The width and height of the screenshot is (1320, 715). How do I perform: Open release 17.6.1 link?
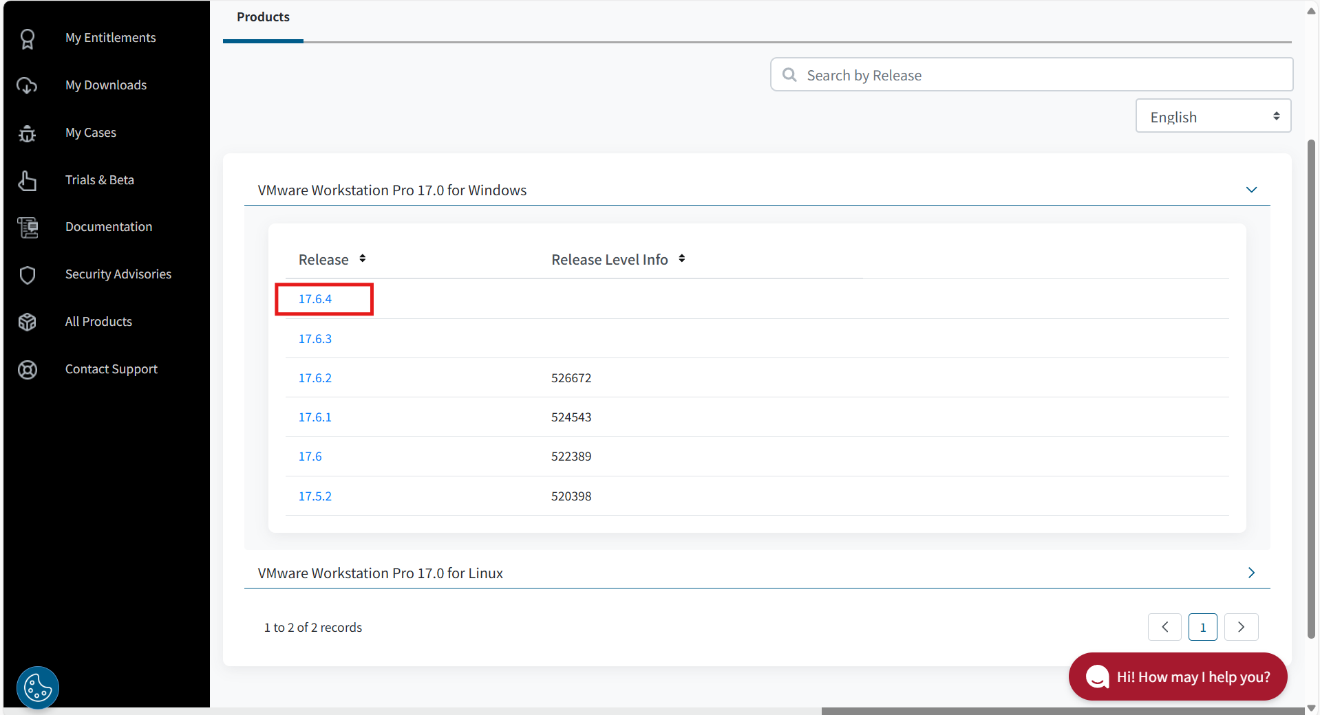point(315,417)
